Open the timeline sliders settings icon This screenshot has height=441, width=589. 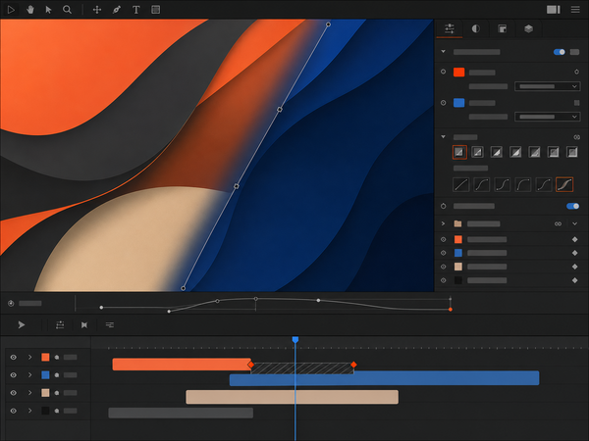pyautogui.click(x=60, y=324)
